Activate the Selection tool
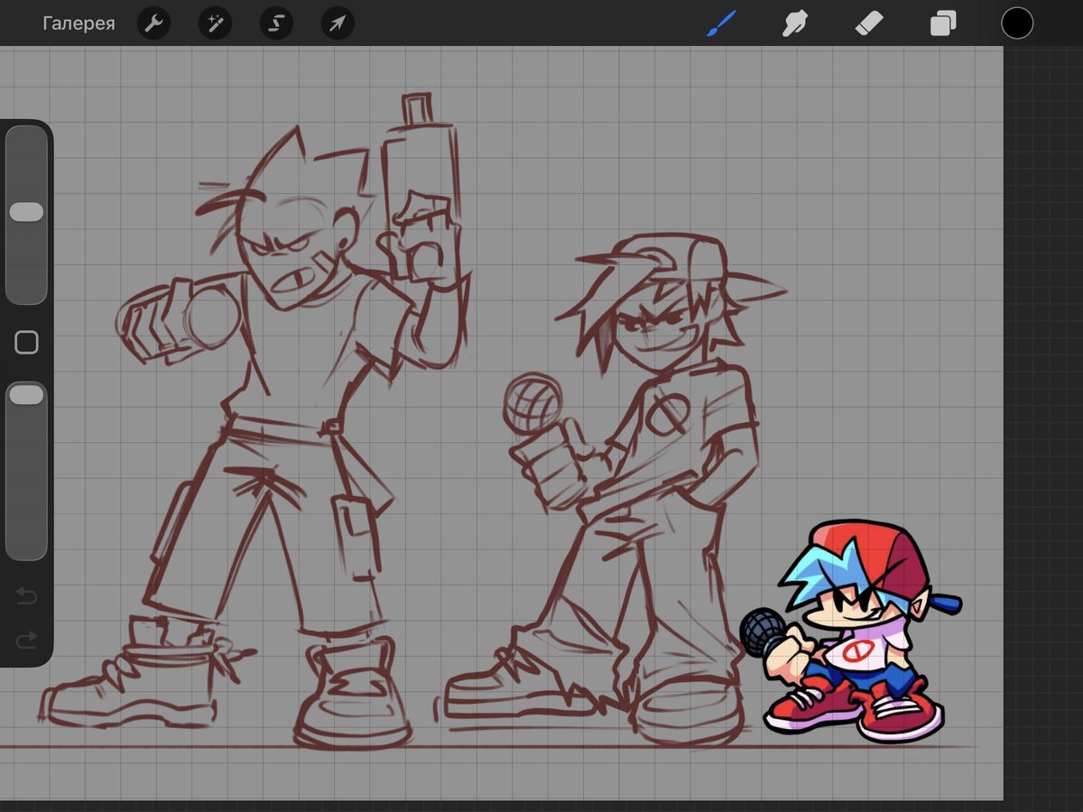Viewport: 1083px width, 812px height. point(275,23)
